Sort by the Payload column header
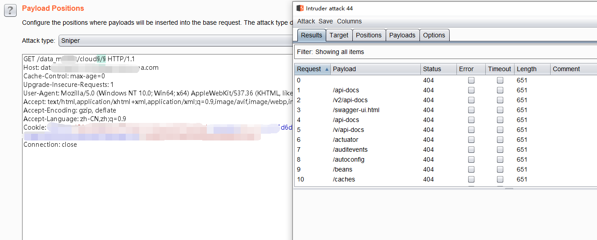This screenshot has height=240, width=597. pyautogui.click(x=375, y=69)
